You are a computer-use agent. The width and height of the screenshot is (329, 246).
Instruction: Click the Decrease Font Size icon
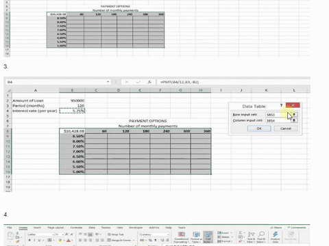click(x=72, y=234)
